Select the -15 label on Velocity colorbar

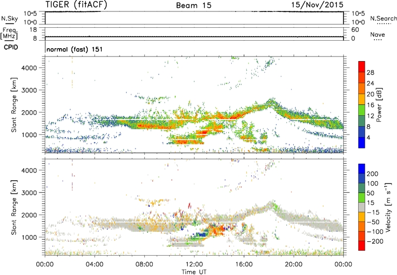(x=373, y=212)
